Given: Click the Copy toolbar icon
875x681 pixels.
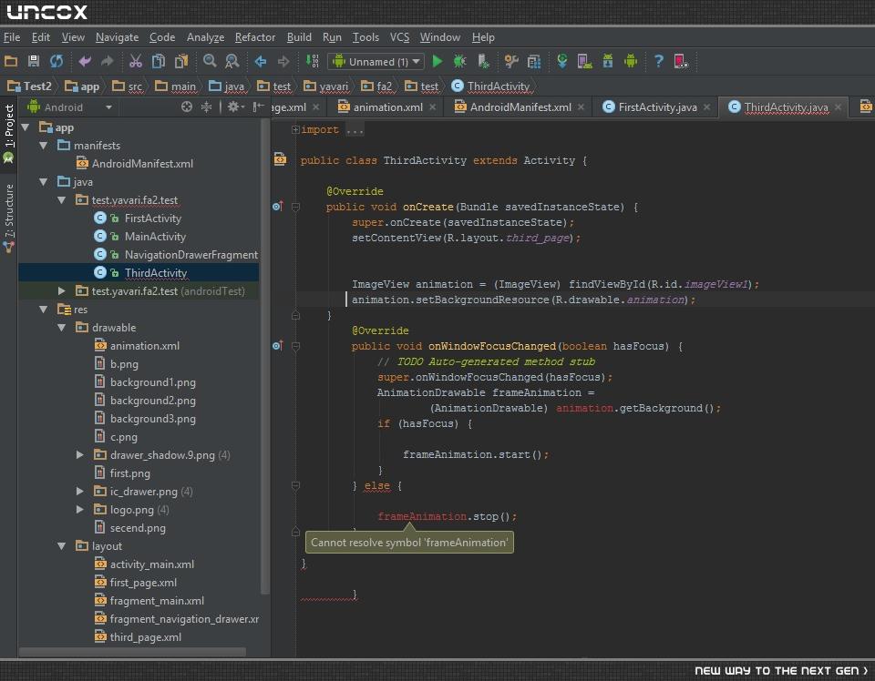Looking at the screenshot, I should pos(159,61).
